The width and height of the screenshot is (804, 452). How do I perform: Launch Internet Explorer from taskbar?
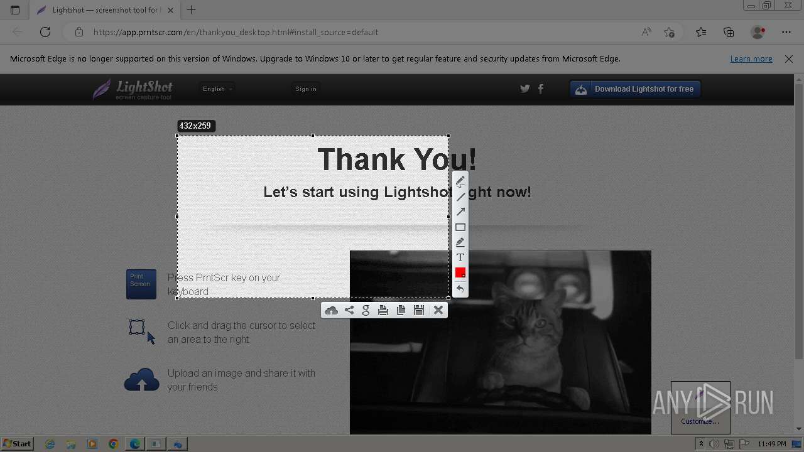click(50, 444)
